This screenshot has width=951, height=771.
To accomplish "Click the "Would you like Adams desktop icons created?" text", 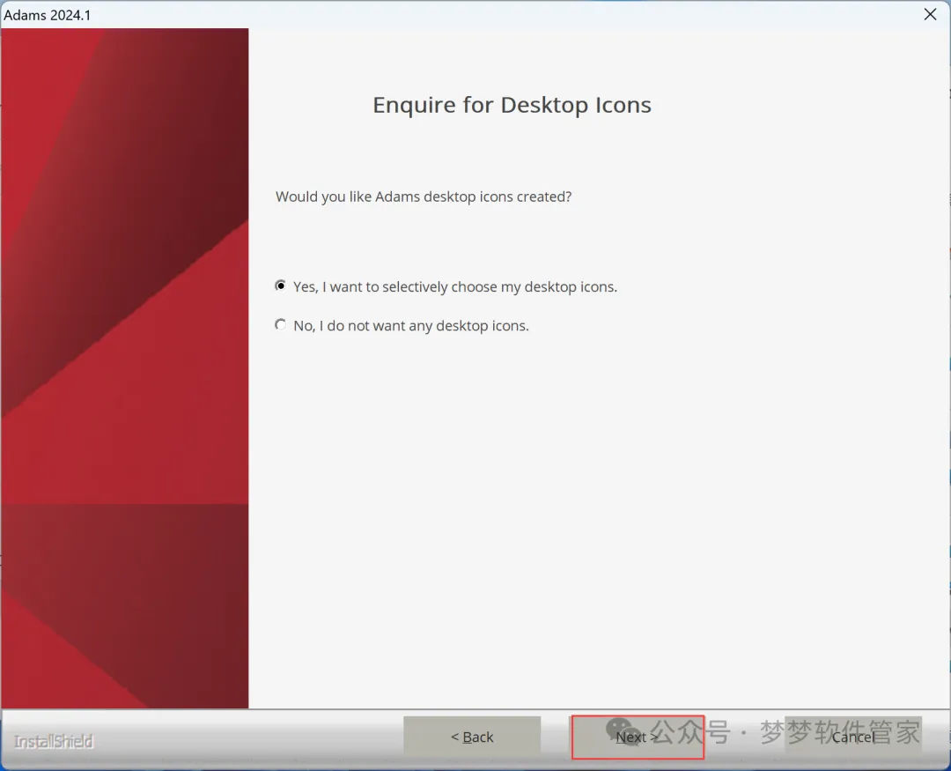I will coord(424,196).
